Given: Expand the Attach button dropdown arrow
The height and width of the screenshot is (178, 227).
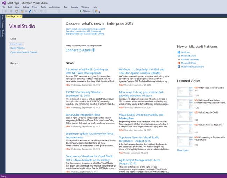Looking at the screenshot, I should (92, 11).
